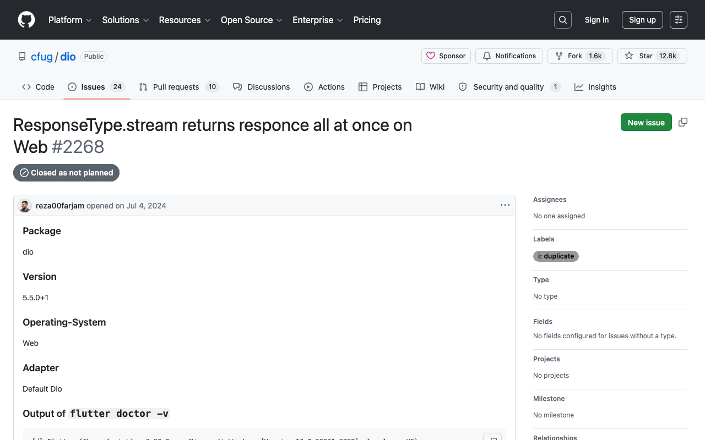Click the Milestone sidebar heading
This screenshot has height=440, width=705.
[x=549, y=399]
